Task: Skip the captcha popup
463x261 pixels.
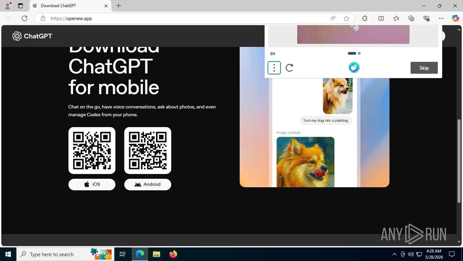Action: point(424,68)
